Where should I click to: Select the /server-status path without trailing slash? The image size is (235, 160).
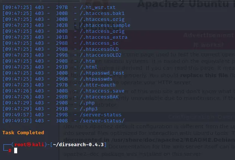tap(101, 115)
